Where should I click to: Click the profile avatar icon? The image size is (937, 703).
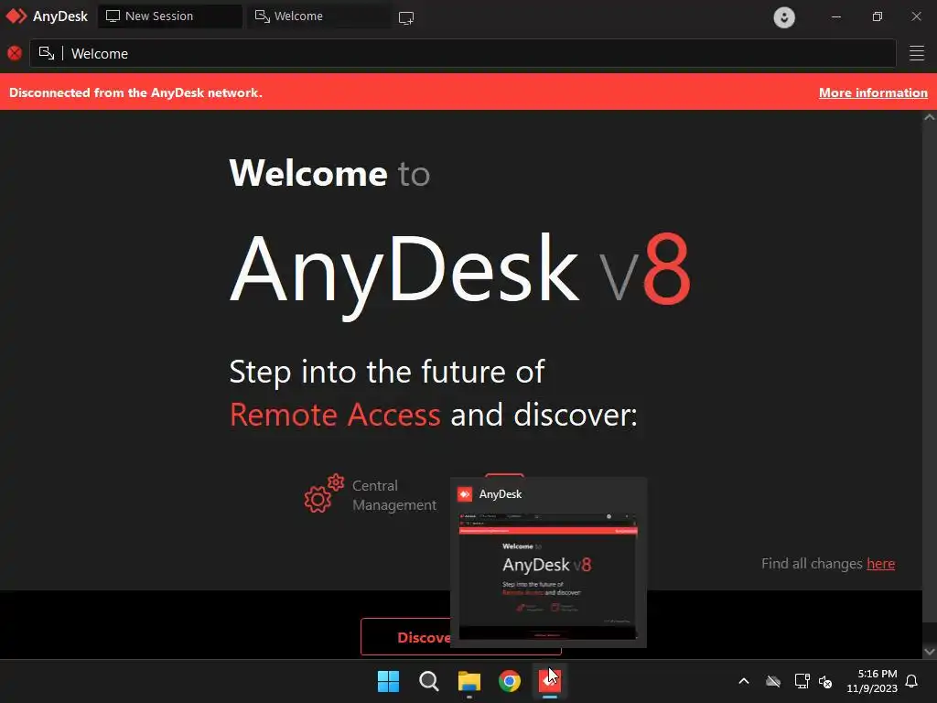784,17
